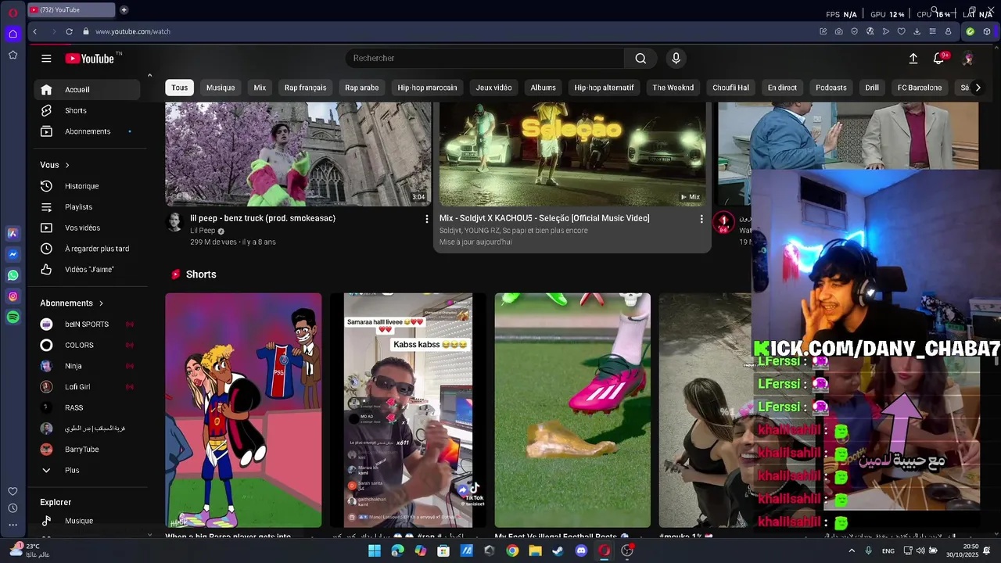This screenshot has height=563, width=1001.
Task: Open the Opera extensions cube icon
Action: coord(987,31)
